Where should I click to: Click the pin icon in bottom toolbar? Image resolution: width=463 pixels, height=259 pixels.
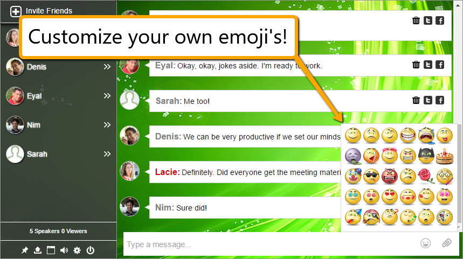(25, 250)
